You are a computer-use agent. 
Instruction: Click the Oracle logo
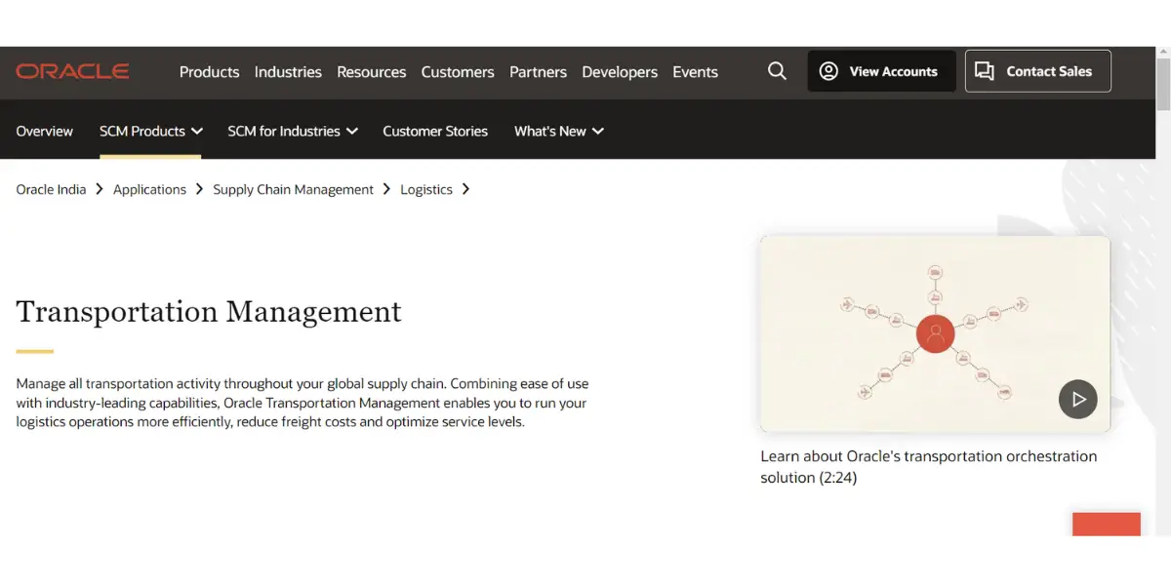coord(72,71)
